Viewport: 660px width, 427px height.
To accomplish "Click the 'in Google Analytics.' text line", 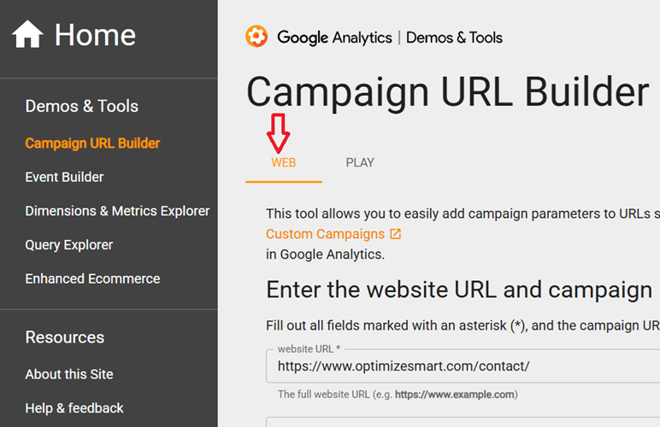I will (x=326, y=254).
